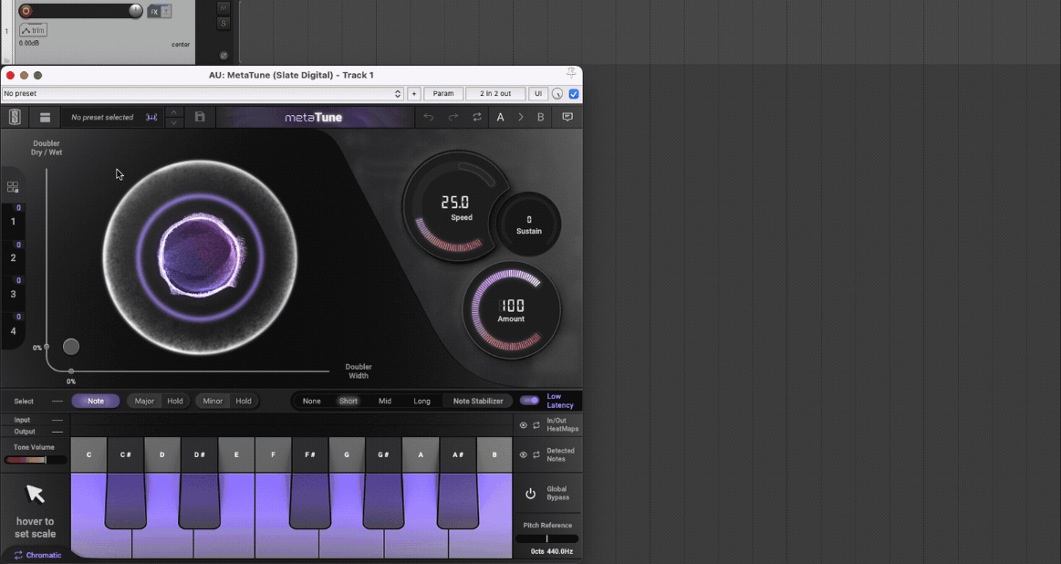Click the preset up arrow stepper
This screenshot has height=564, width=1061.
[174, 112]
